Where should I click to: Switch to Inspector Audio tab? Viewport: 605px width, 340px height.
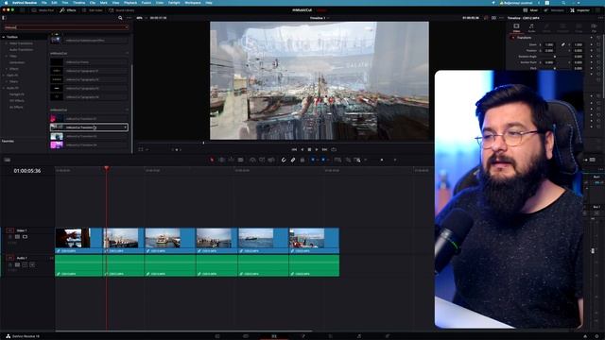click(531, 27)
